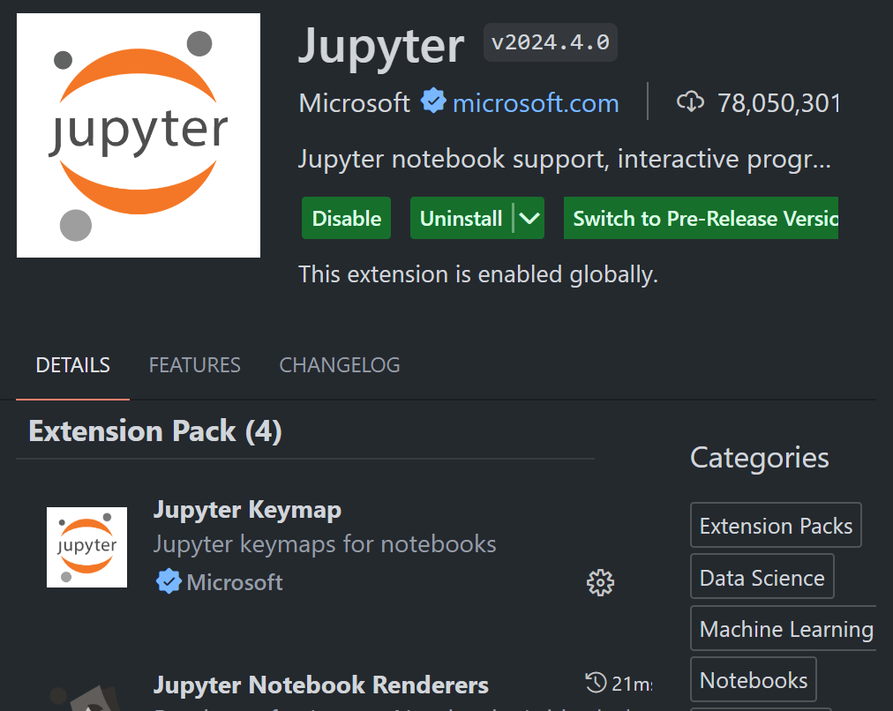Screen dimensions: 893x711
Task: Select the Machine Learning category
Action: (x=784, y=628)
